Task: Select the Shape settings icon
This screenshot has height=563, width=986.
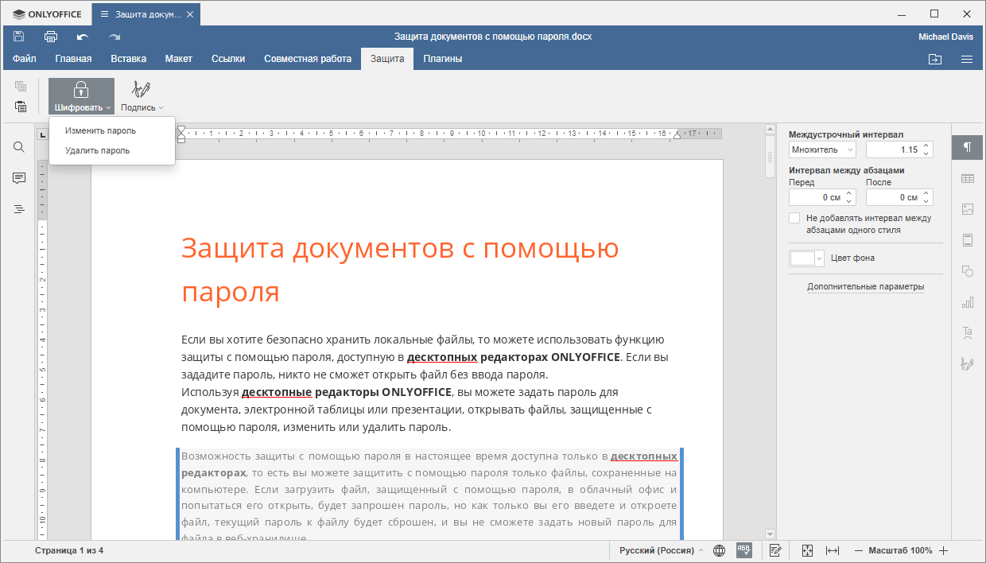Action: click(x=968, y=271)
